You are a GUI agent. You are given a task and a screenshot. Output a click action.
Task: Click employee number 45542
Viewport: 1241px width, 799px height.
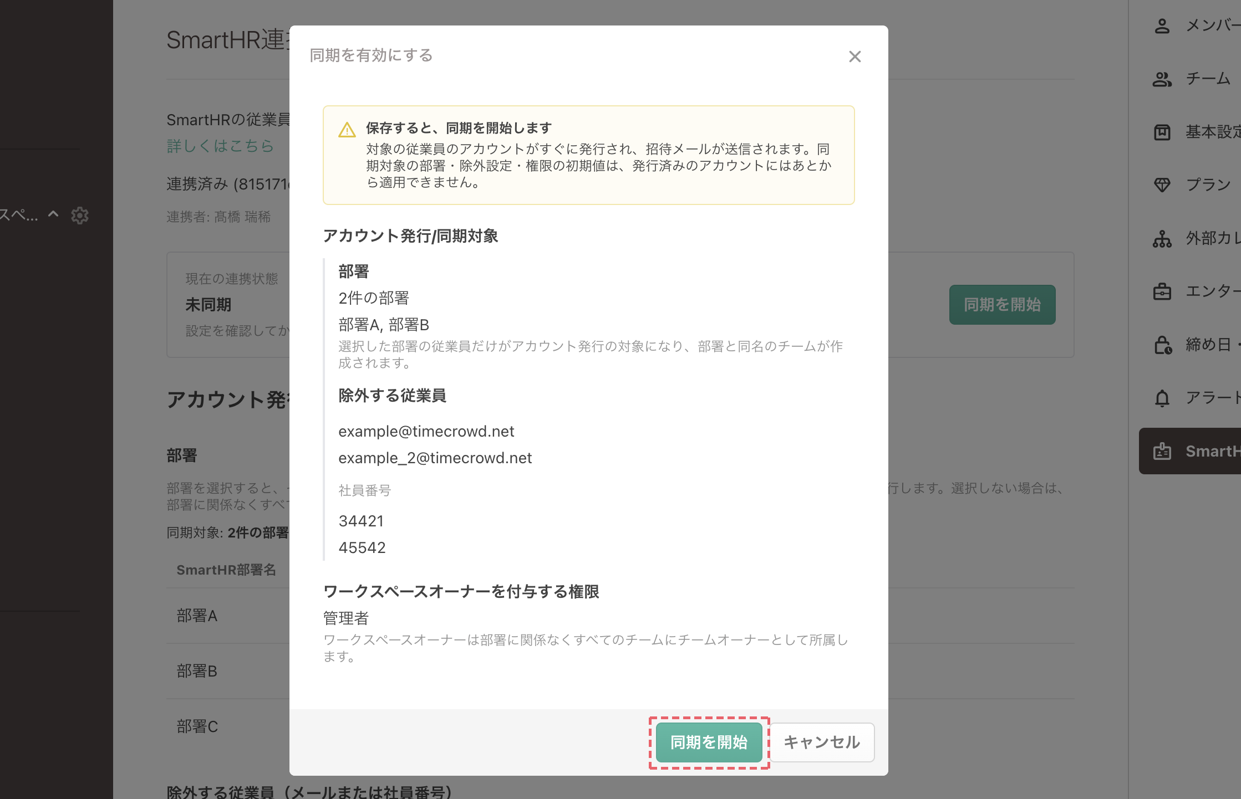362,547
